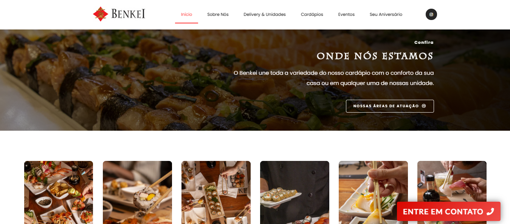510x224 pixels.
Task: Open photo of chopsticks holding sushi roll
Action: point(137,193)
